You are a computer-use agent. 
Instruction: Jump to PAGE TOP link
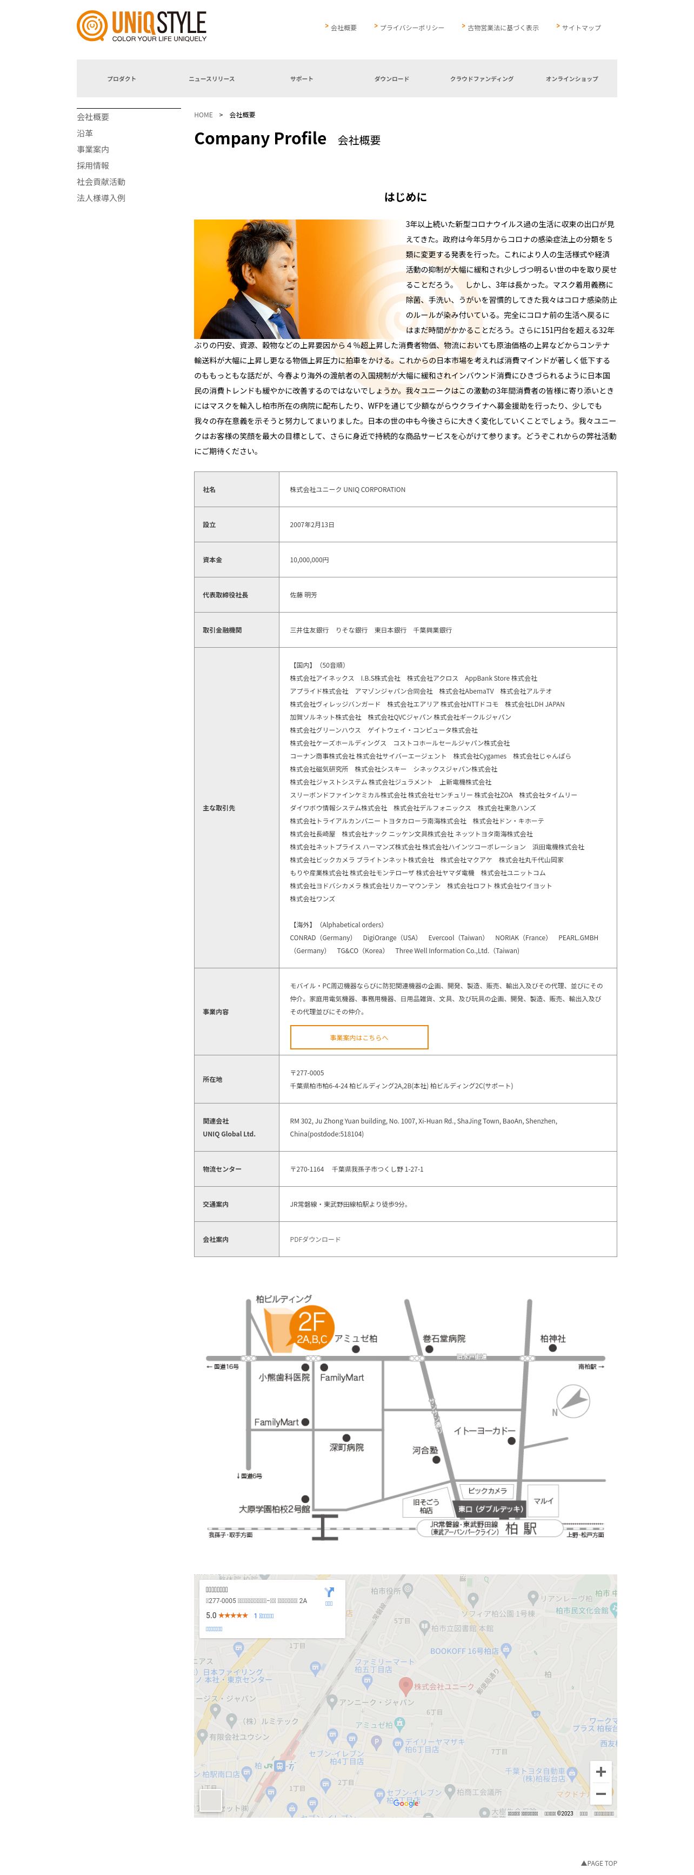(x=599, y=1863)
